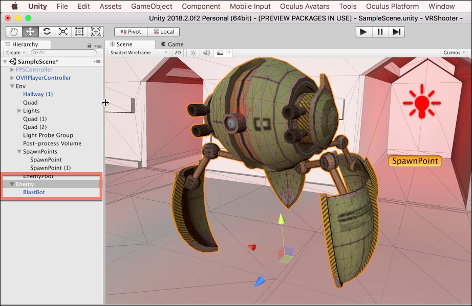This screenshot has width=472, height=306.
Task: Expand the OVRPlayerController object
Action: coord(12,78)
